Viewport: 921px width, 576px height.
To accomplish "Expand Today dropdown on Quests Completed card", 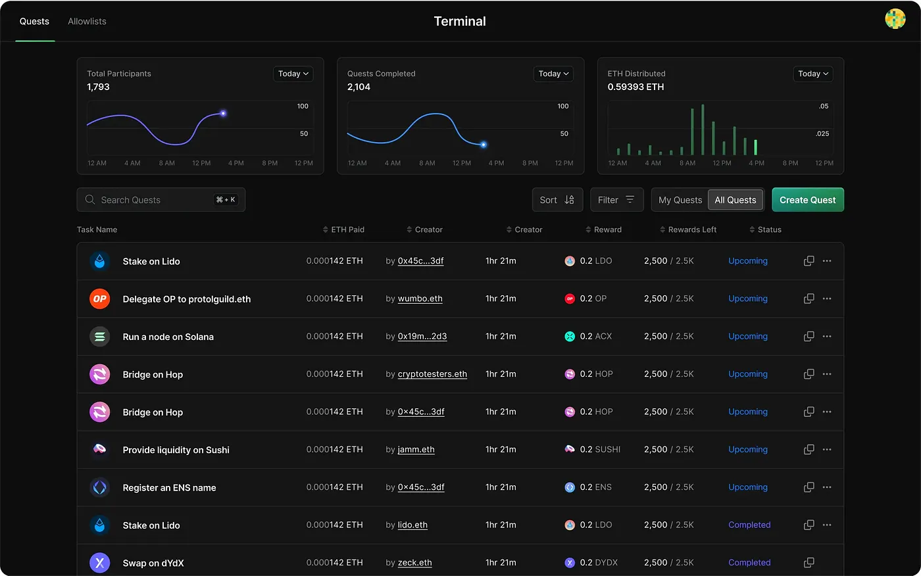I will [x=553, y=74].
